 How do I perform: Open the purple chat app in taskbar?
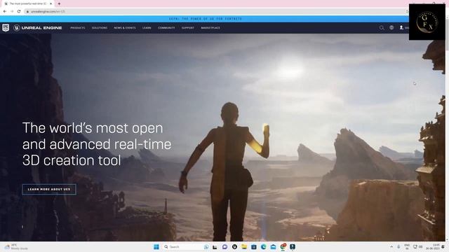coord(224,246)
